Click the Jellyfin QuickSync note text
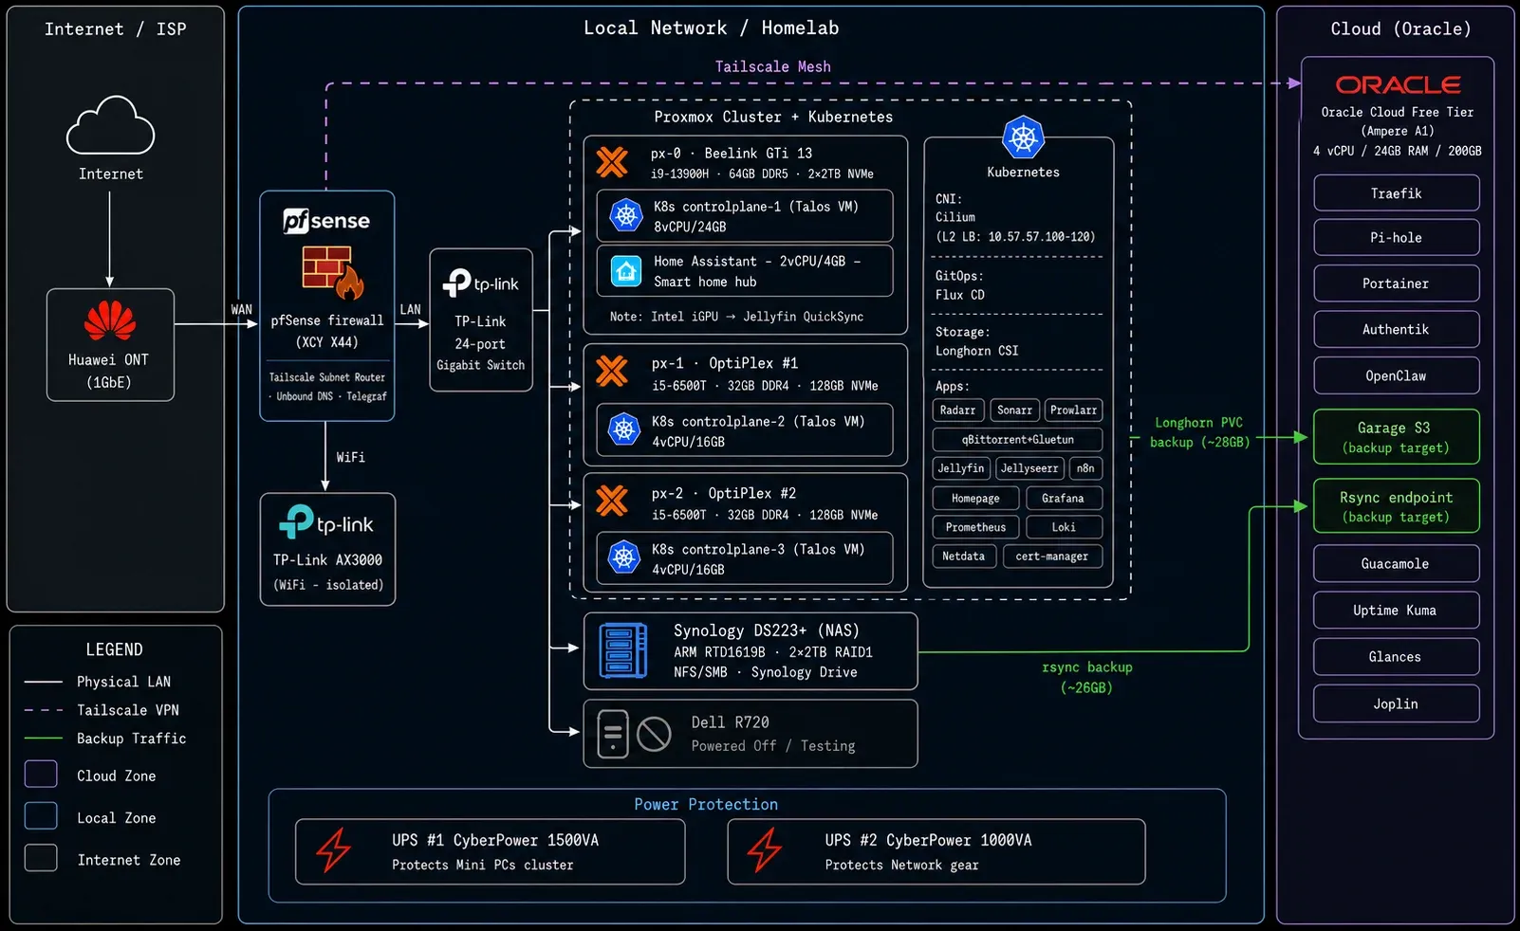1520x931 pixels. point(736,317)
